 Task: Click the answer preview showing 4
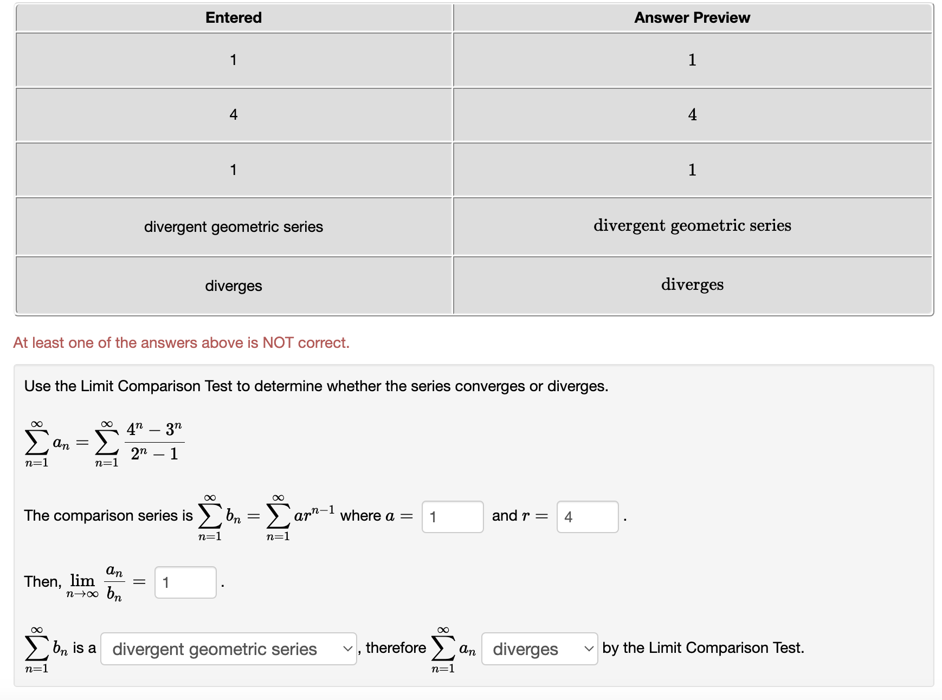pyautogui.click(x=692, y=114)
